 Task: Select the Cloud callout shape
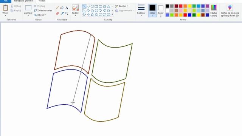(x=109, y=14)
